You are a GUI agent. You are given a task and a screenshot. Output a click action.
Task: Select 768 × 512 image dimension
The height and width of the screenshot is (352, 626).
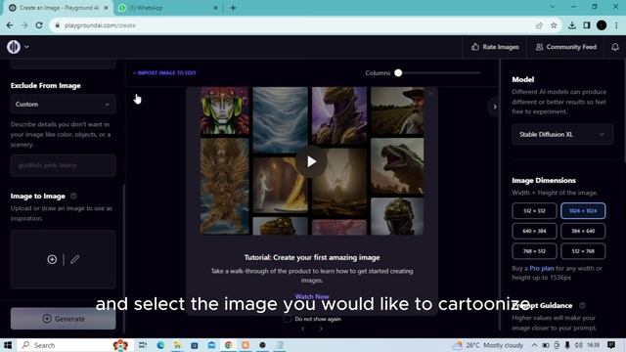(534, 251)
